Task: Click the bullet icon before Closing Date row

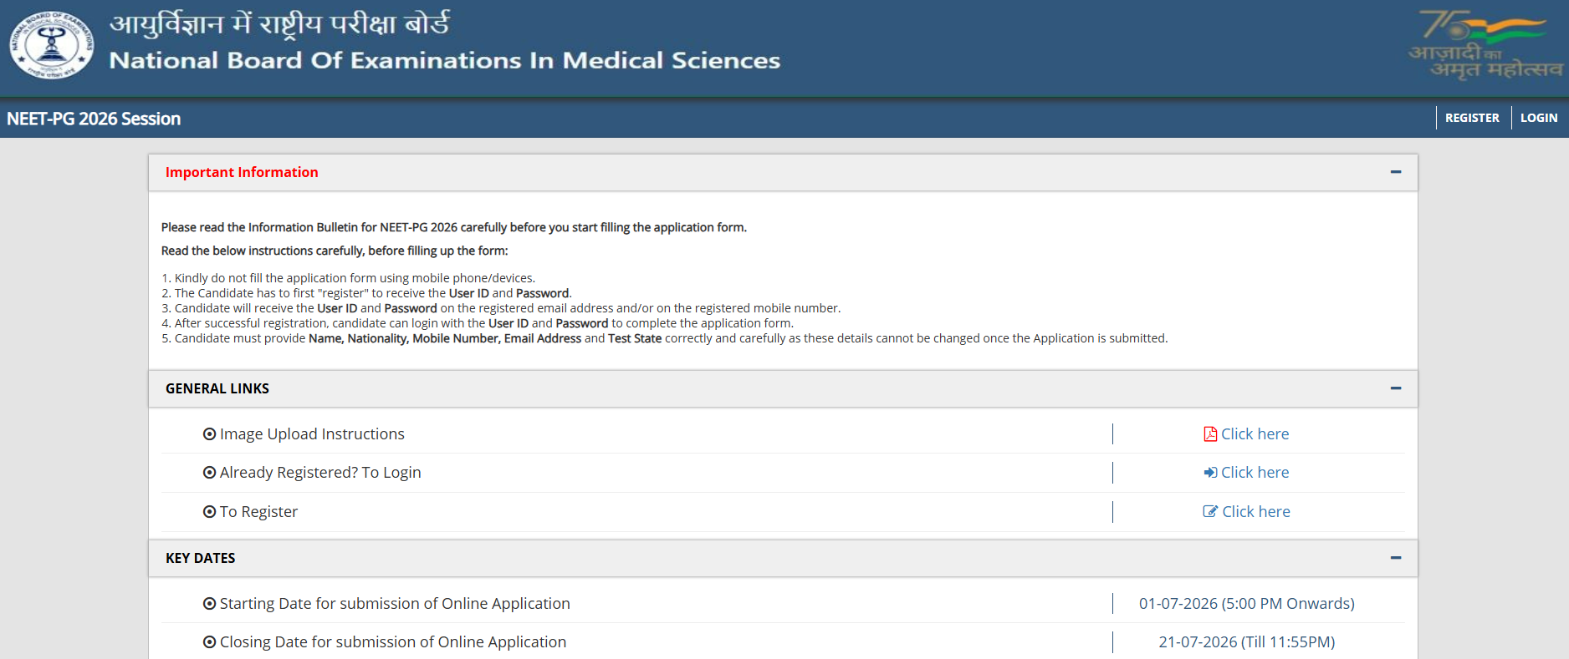Action: tap(209, 642)
